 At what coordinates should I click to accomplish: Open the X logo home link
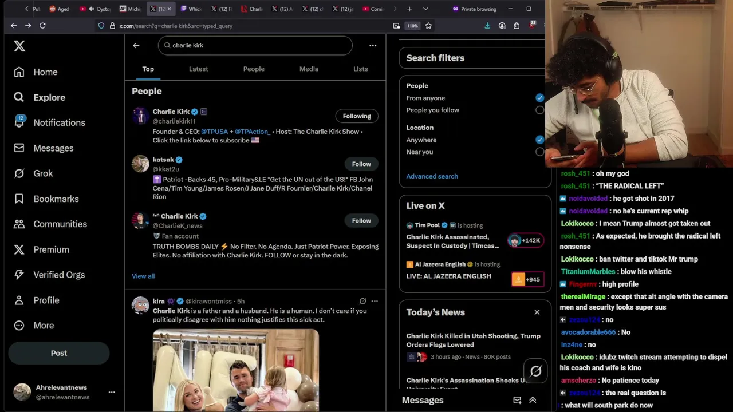[x=19, y=46]
